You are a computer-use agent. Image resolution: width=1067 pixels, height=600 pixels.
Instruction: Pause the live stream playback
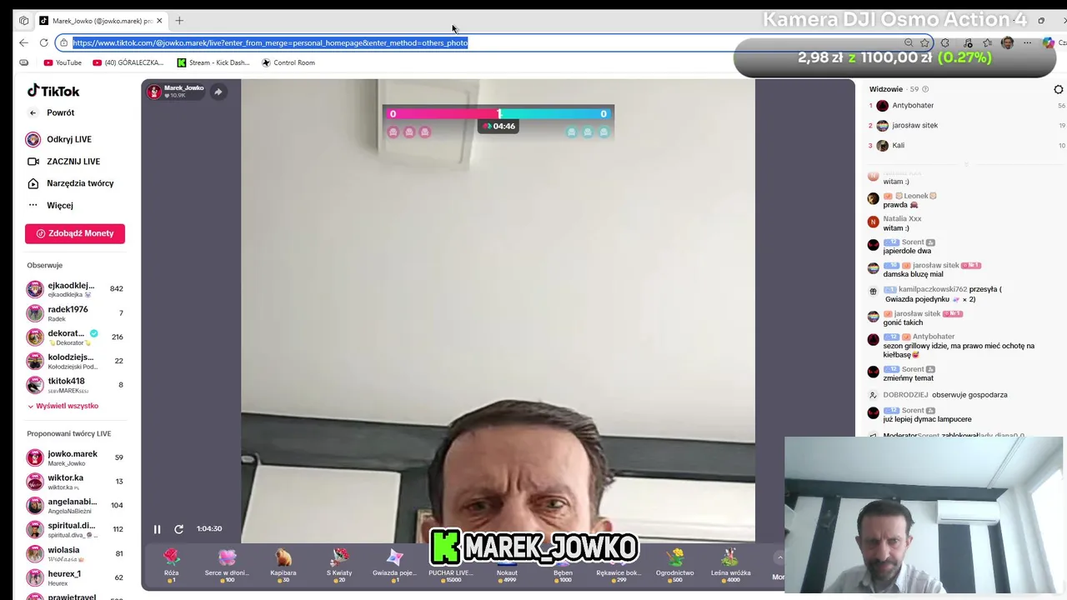[x=157, y=529]
